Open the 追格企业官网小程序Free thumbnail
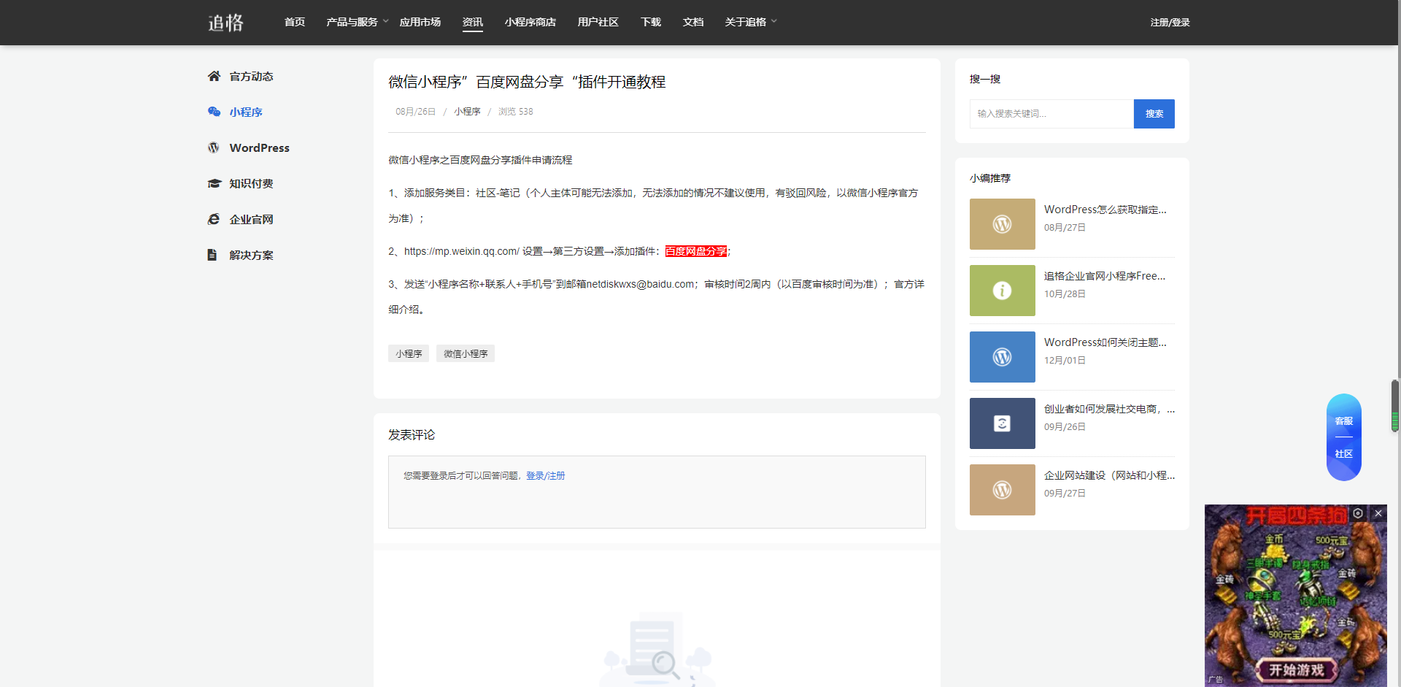This screenshot has height=687, width=1401. [x=1002, y=291]
